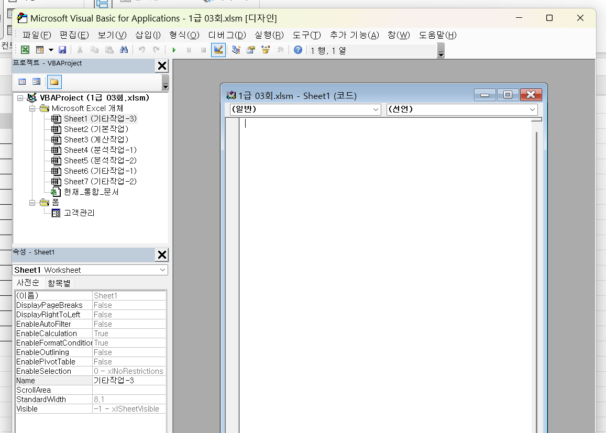Toggle design mode on the toolbar
The image size is (606, 433).
click(x=218, y=50)
